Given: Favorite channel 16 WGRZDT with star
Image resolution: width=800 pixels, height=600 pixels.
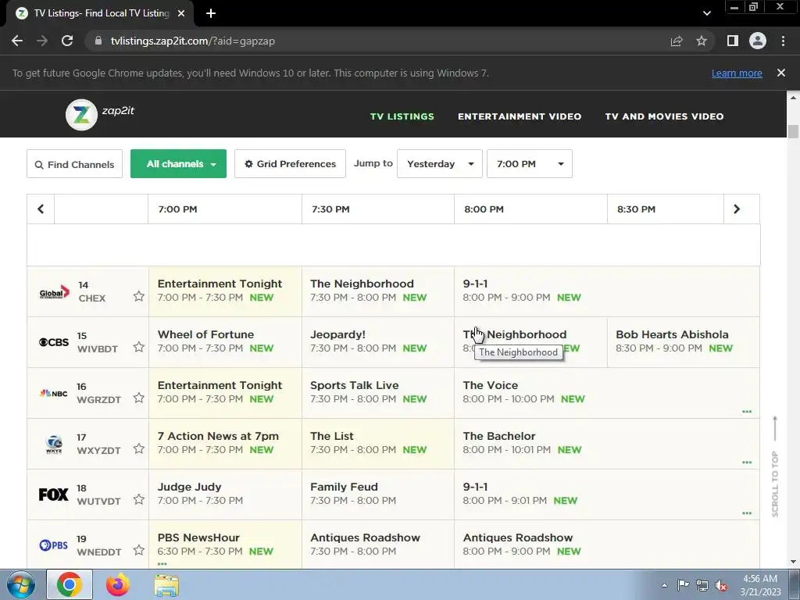Looking at the screenshot, I should [139, 398].
